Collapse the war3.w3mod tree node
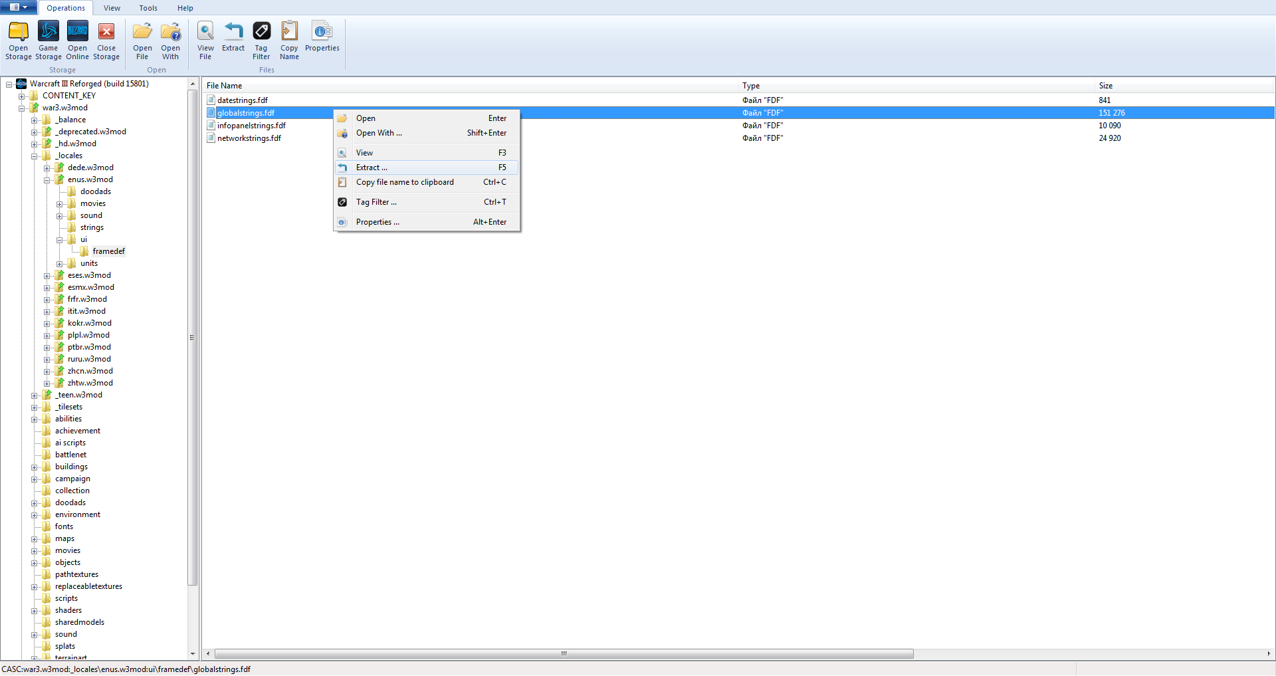This screenshot has height=676, width=1276. pos(21,108)
